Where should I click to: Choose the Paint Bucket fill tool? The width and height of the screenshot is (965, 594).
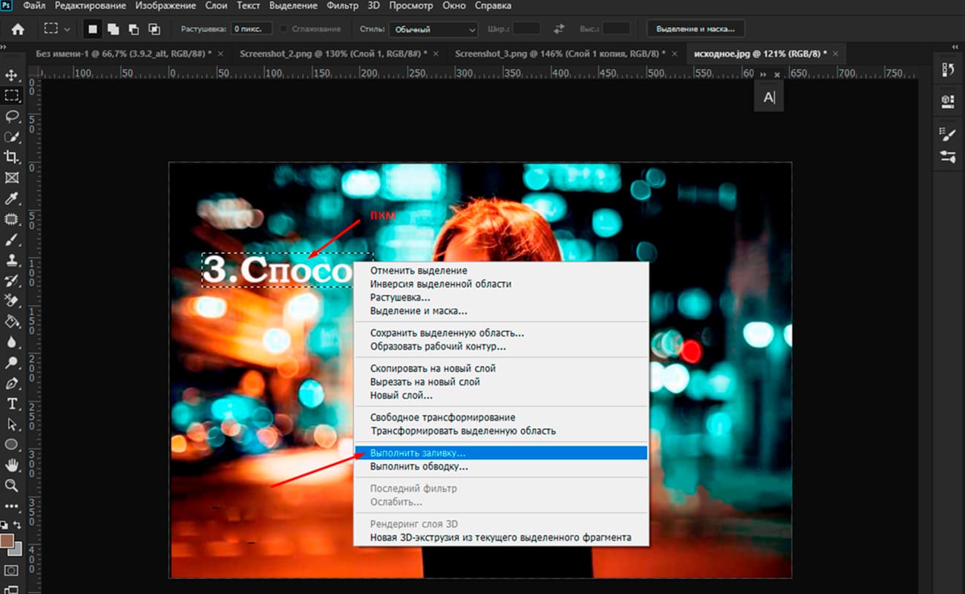pos(12,322)
